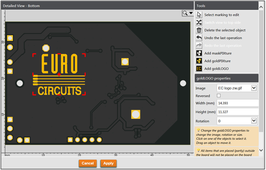Click the Tools panel scrollbar down arrow
This screenshot has width=266, height=170.
point(261,150)
